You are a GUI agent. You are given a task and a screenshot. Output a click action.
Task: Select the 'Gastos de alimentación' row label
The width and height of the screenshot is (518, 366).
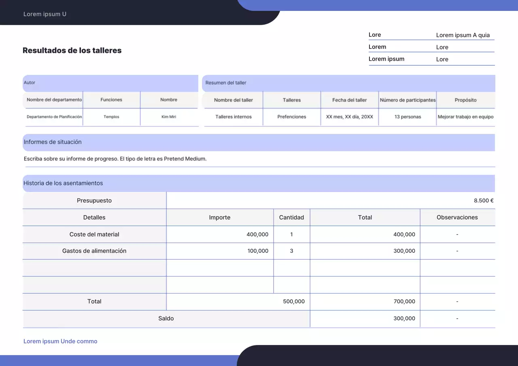tap(94, 251)
